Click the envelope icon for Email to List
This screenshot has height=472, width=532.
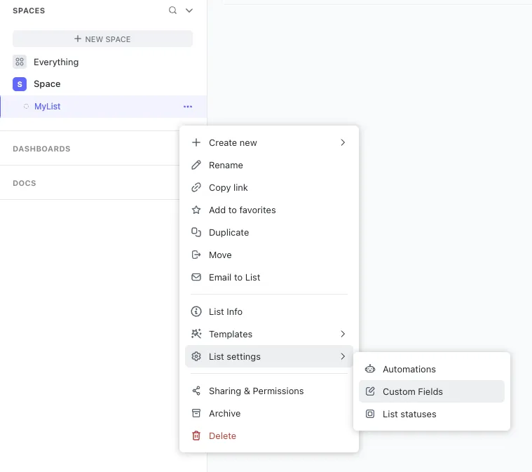(196, 277)
